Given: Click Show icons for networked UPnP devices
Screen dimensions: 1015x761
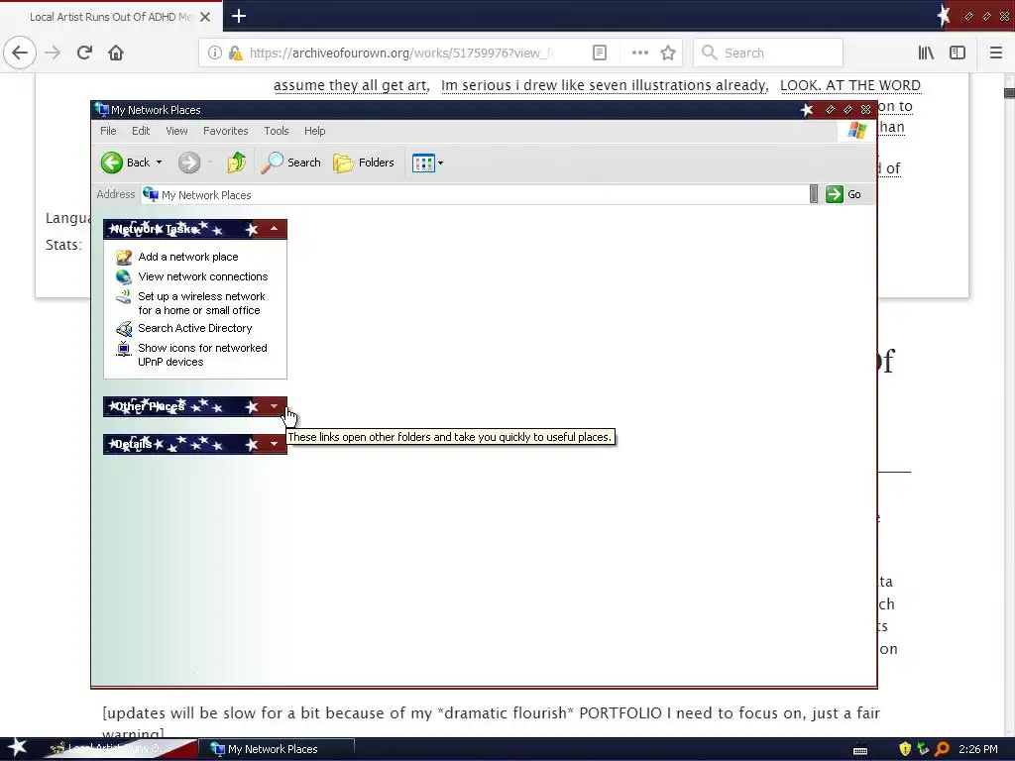Looking at the screenshot, I should point(202,355).
